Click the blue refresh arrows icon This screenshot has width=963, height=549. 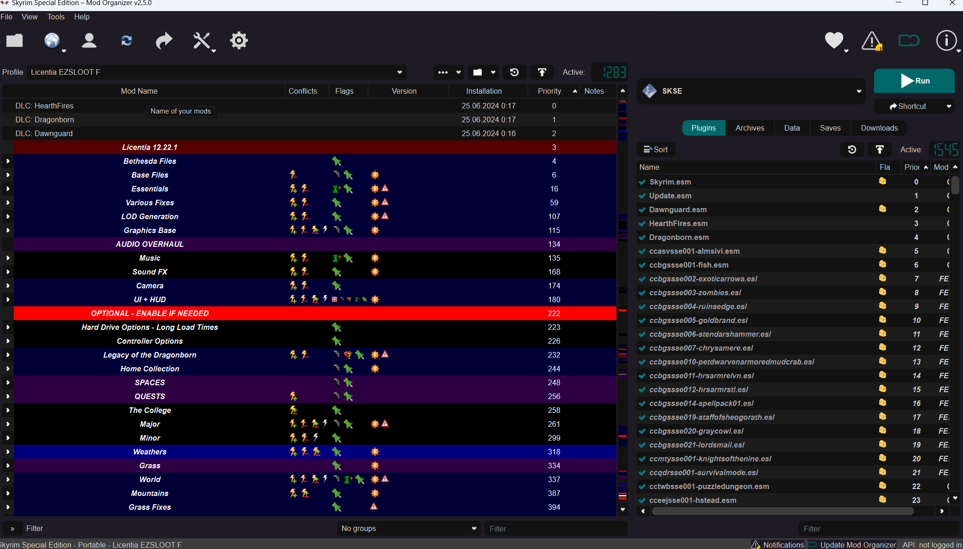[x=126, y=41]
